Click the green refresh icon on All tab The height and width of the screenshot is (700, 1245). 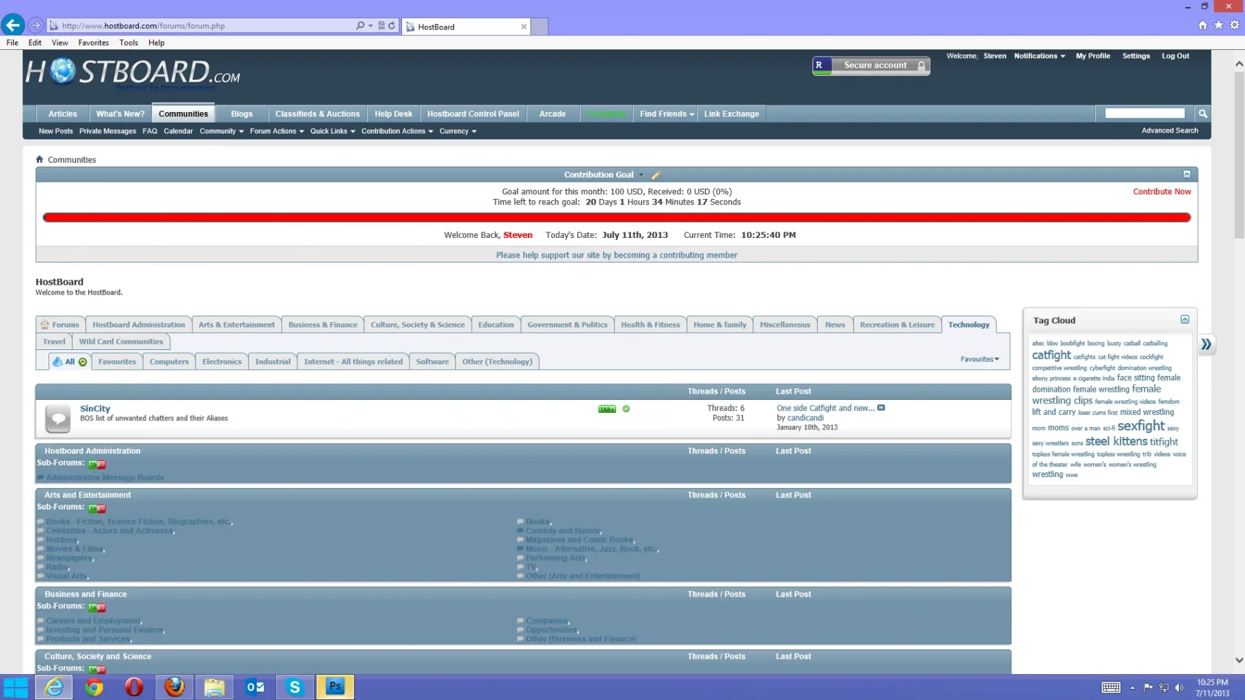(x=83, y=362)
